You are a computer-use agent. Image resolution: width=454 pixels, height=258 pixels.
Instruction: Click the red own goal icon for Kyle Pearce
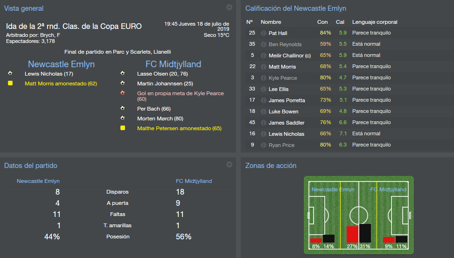(x=123, y=93)
